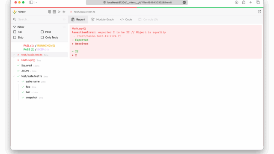This screenshot has width=274, height=154.
Task: Toggle light/dark theme sun icon
Action: [x=64, y=12]
